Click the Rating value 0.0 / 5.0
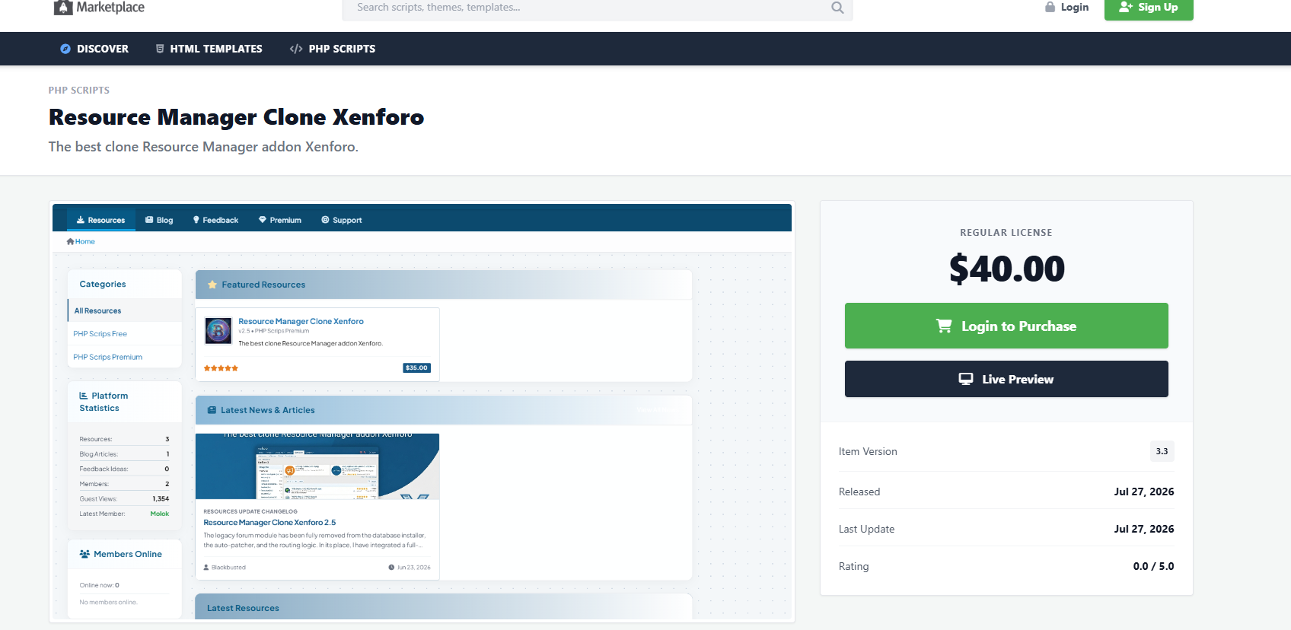Image resolution: width=1291 pixels, height=630 pixels. (x=1153, y=566)
